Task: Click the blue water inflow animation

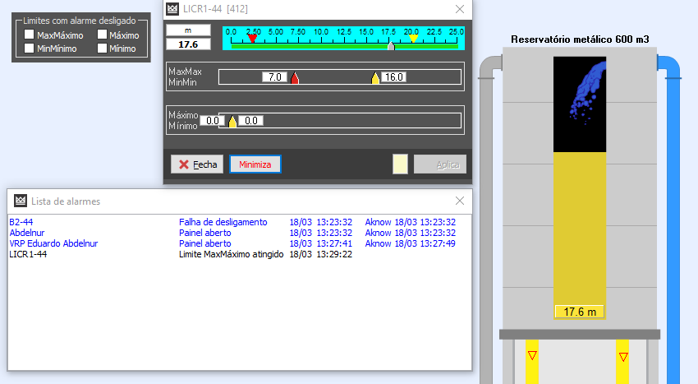Action: (587, 93)
